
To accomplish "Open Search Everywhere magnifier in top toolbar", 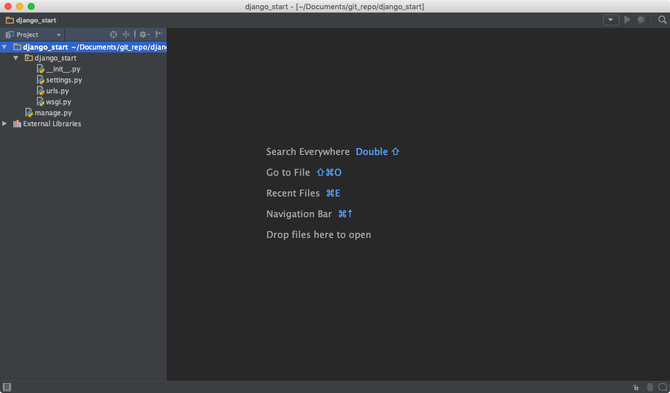I will [x=662, y=20].
